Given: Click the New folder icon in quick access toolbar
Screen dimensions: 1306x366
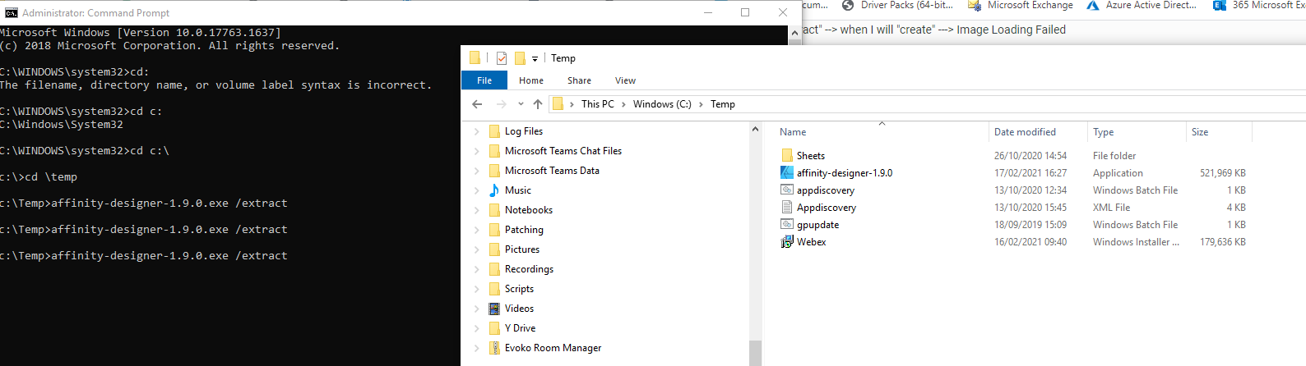Looking at the screenshot, I should click(520, 58).
